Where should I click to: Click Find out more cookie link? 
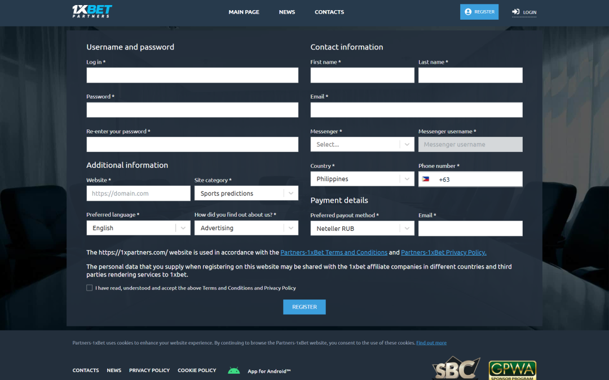pos(431,343)
